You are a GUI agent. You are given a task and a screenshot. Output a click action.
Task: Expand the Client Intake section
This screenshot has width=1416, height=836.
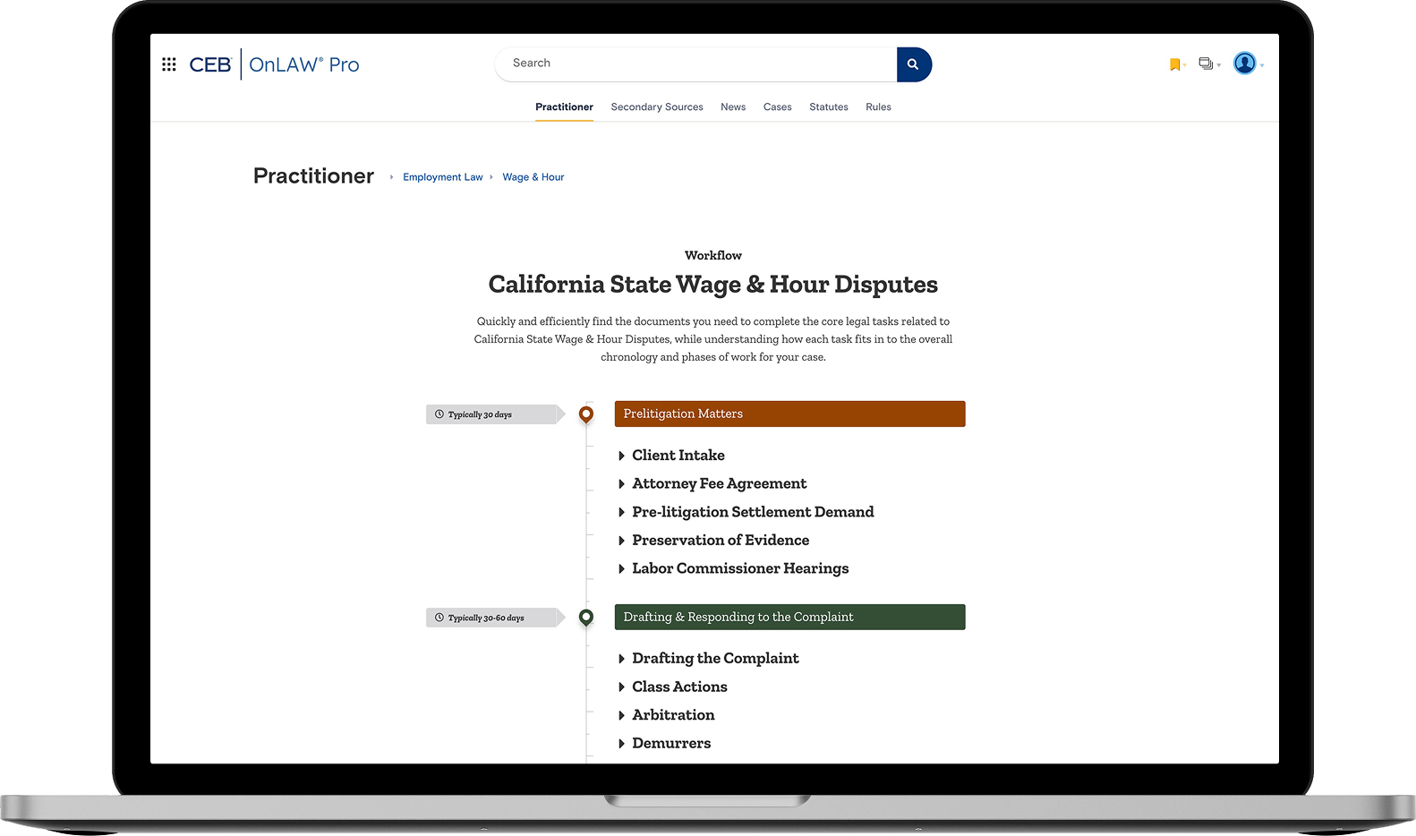click(x=678, y=456)
